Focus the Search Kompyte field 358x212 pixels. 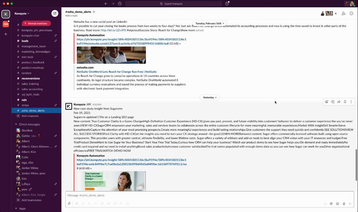tap(173, 4)
